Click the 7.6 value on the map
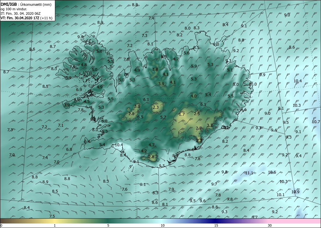The width and height of the screenshot is (321, 228). coord(125,189)
